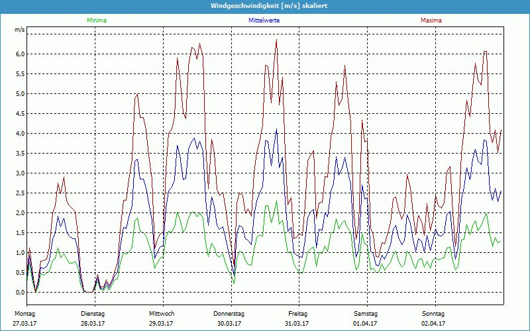This screenshot has width=530, height=331.
Task: Click the '0,0' y-axis value
Action: 21,292
